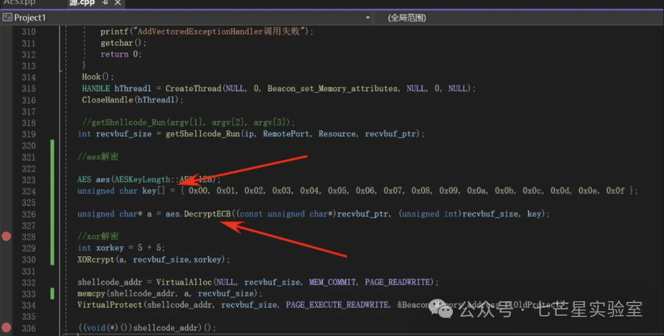Click CloseHandle on line 316
The height and width of the screenshot is (336, 664).
coord(108,100)
